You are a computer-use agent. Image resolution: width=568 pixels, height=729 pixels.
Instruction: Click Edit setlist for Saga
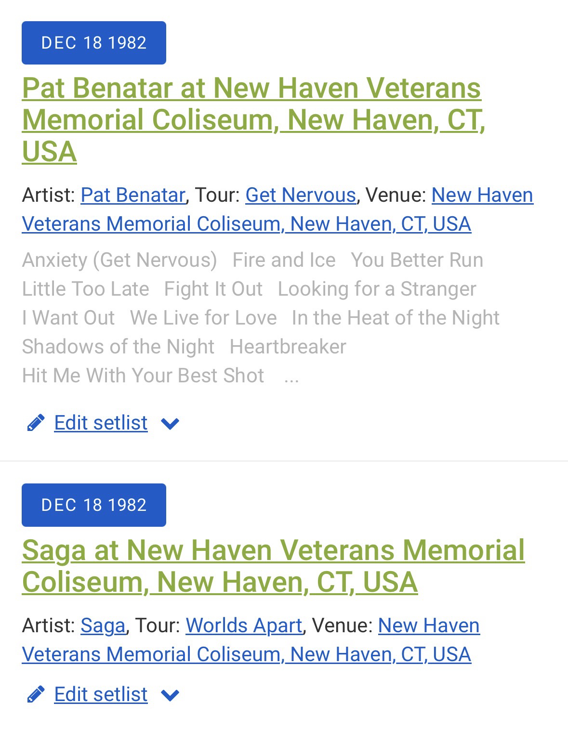101,694
